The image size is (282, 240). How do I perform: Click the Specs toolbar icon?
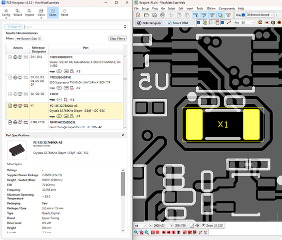pos(53,12)
